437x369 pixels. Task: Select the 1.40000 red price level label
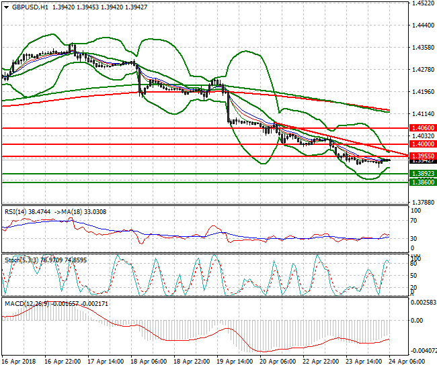[x=423, y=144]
